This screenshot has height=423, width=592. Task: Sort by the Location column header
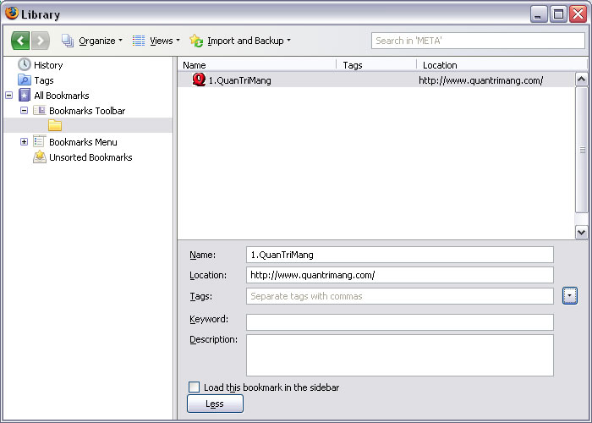click(502, 65)
